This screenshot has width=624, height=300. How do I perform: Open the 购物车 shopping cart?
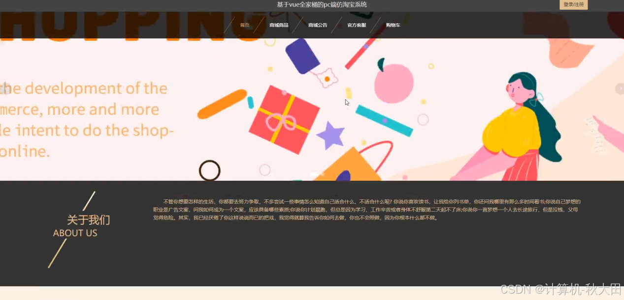(x=393, y=25)
